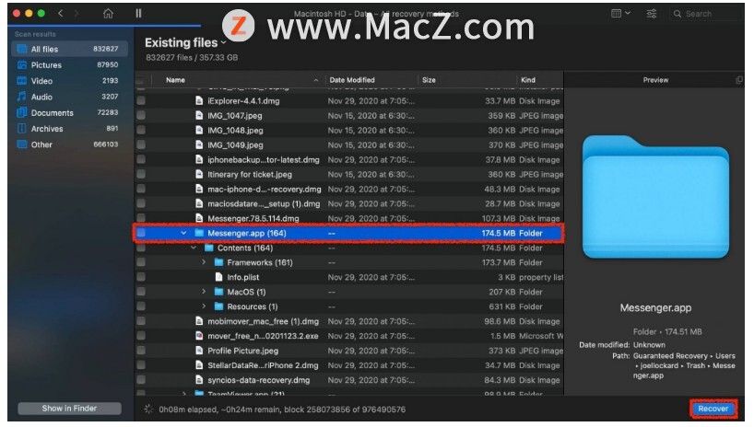Click the scan progress bar
The image size is (754, 427).
pyautogui.click(x=104, y=25)
